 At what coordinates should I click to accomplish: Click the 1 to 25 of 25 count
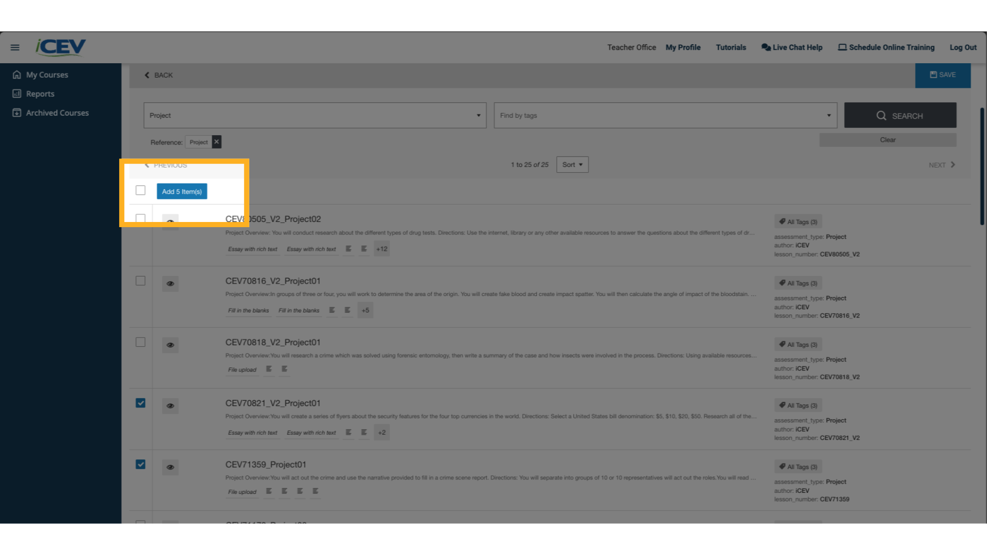(x=529, y=165)
